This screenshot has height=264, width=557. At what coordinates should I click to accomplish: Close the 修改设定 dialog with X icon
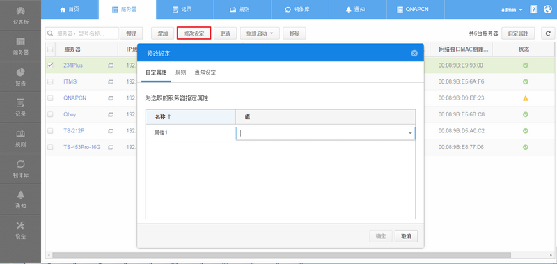point(414,54)
